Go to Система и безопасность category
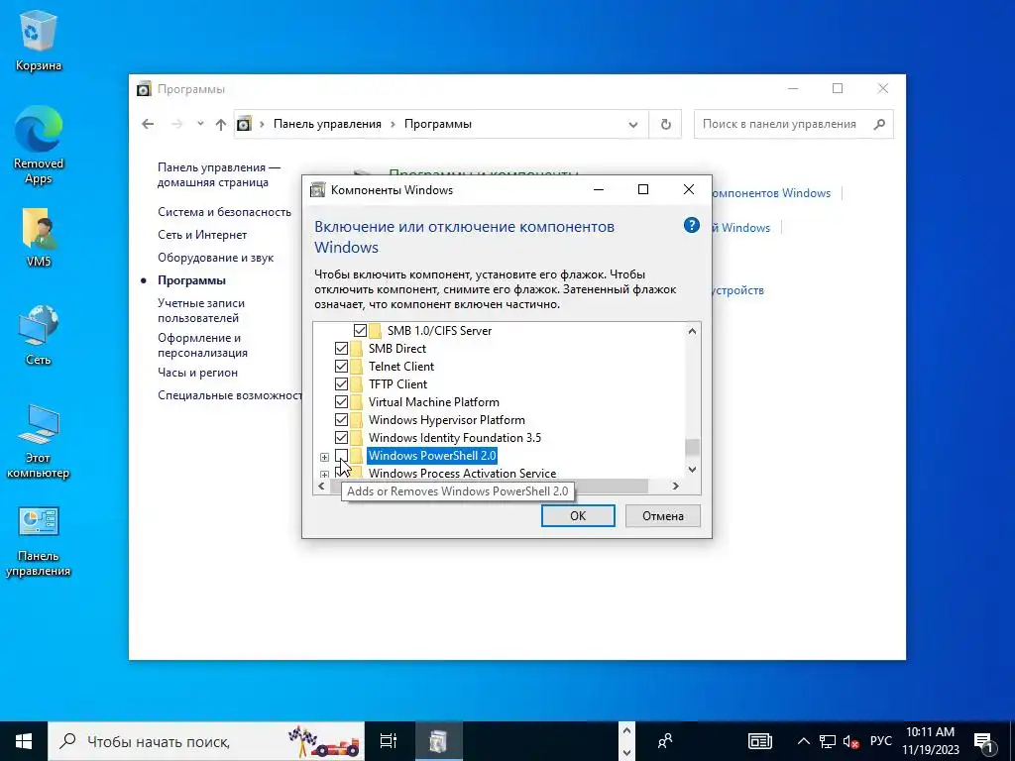Image resolution: width=1015 pixels, height=761 pixels. 225,212
